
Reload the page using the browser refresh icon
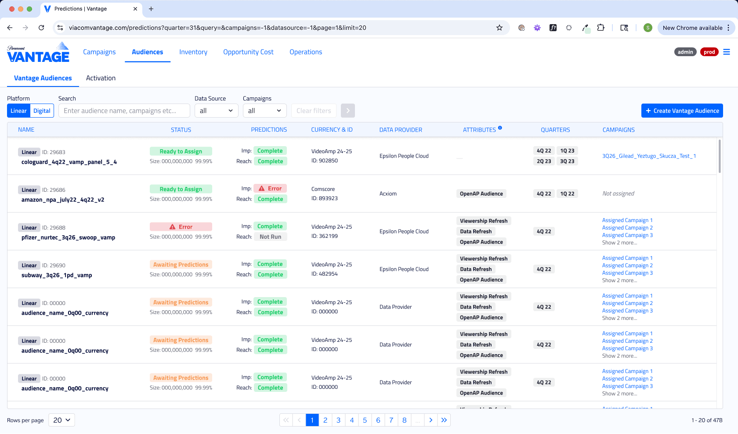[x=41, y=28]
